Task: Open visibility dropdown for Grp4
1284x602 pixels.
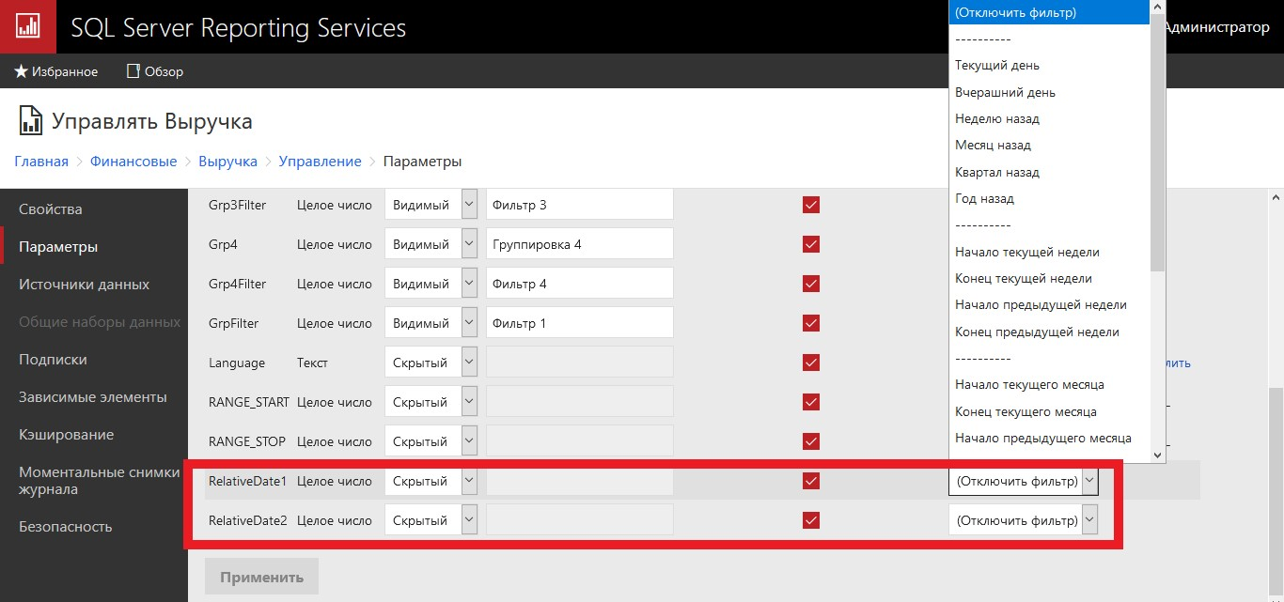Action: coord(431,244)
